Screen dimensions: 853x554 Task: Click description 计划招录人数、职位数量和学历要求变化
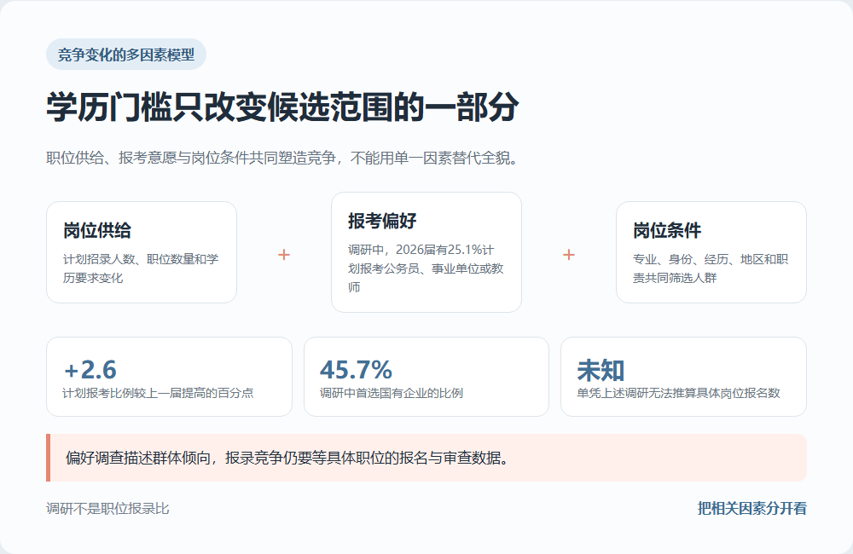click(x=141, y=268)
